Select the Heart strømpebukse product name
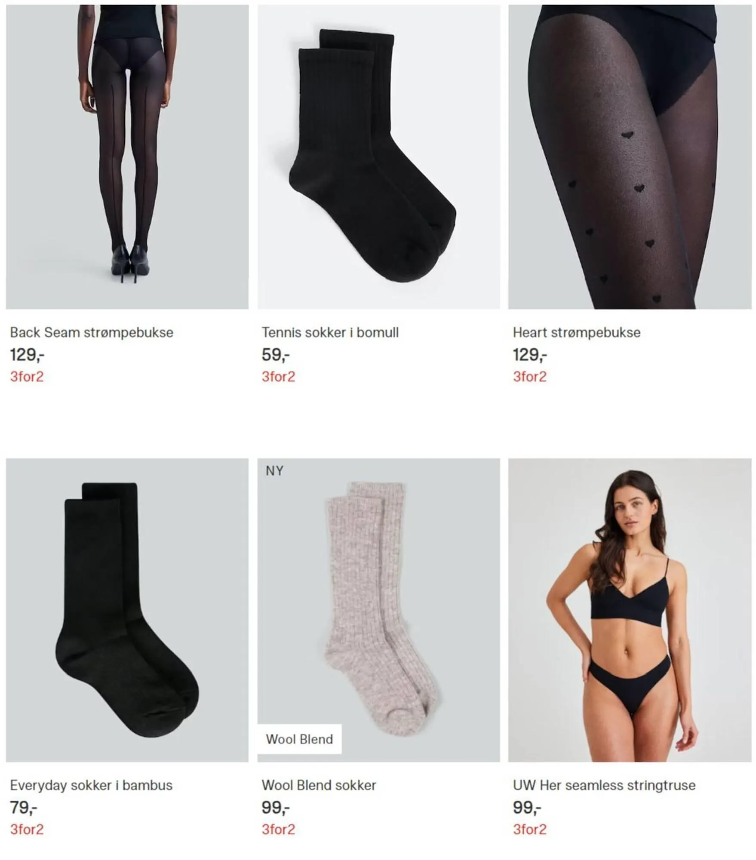This screenshot has width=756, height=860. pyautogui.click(x=577, y=332)
